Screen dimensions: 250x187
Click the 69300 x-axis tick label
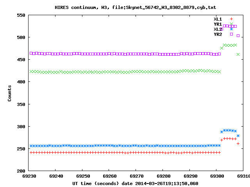(217, 176)
